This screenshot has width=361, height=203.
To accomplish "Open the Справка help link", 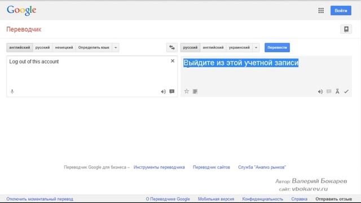I will click(299, 199).
